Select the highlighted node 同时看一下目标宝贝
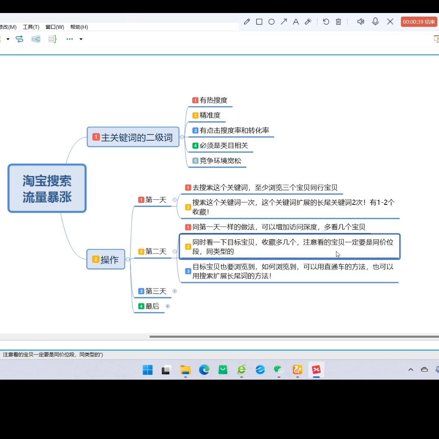Image resolution: width=439 pixels, height=439 pixels. pos(290,247)
